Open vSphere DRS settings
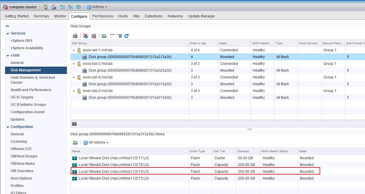The height and width of the screenshot is (194, 365). coord(22,41)
